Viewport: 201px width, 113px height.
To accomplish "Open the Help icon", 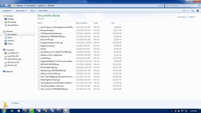I will (198, 10).
